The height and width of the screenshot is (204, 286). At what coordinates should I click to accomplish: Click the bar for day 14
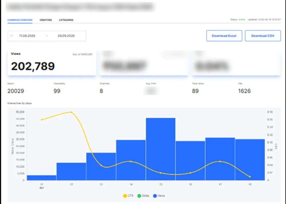coord(131,160)
